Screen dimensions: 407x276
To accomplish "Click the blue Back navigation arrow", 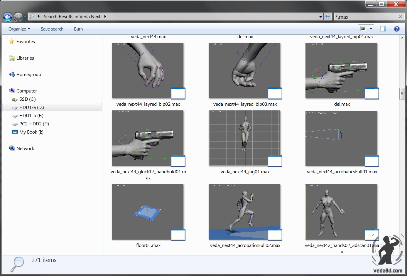I will tap(8, 17).
